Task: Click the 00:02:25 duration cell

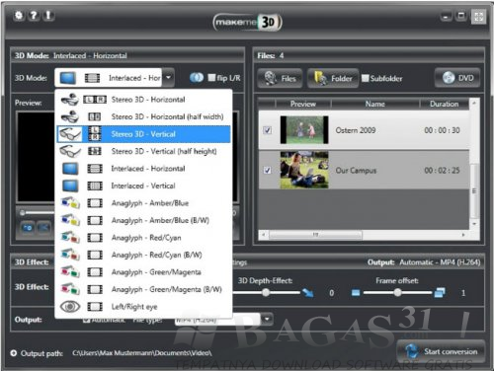Action: point(442,171)
